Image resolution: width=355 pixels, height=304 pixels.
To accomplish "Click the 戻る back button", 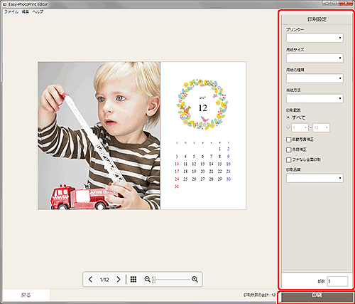I will click(26, 295).
